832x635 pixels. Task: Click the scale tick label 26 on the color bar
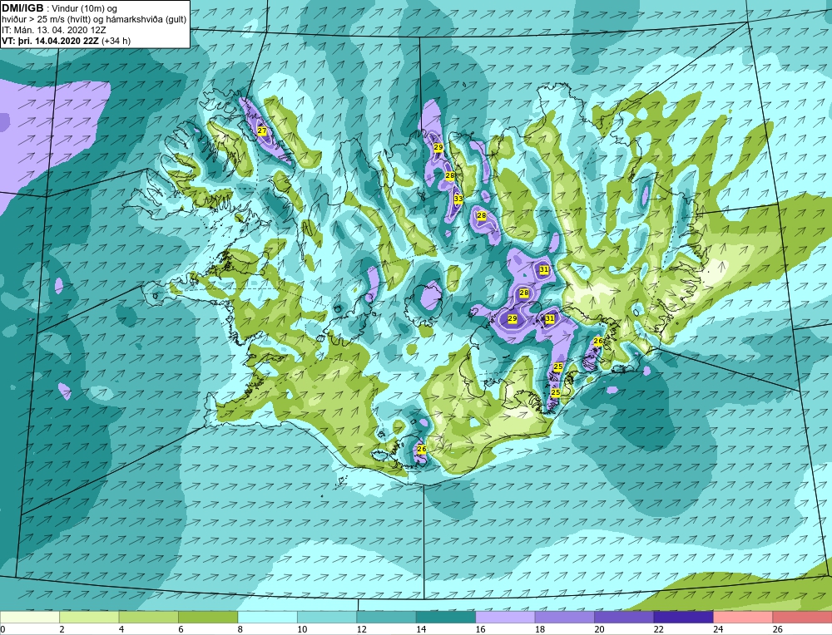click(777, 630)
